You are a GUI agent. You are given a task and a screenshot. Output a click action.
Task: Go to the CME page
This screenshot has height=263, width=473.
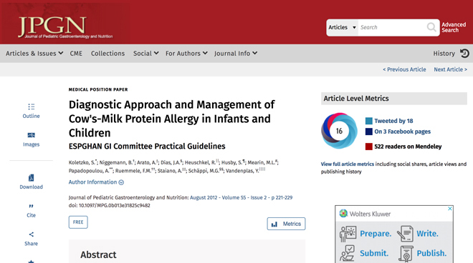tap(76, 54)
